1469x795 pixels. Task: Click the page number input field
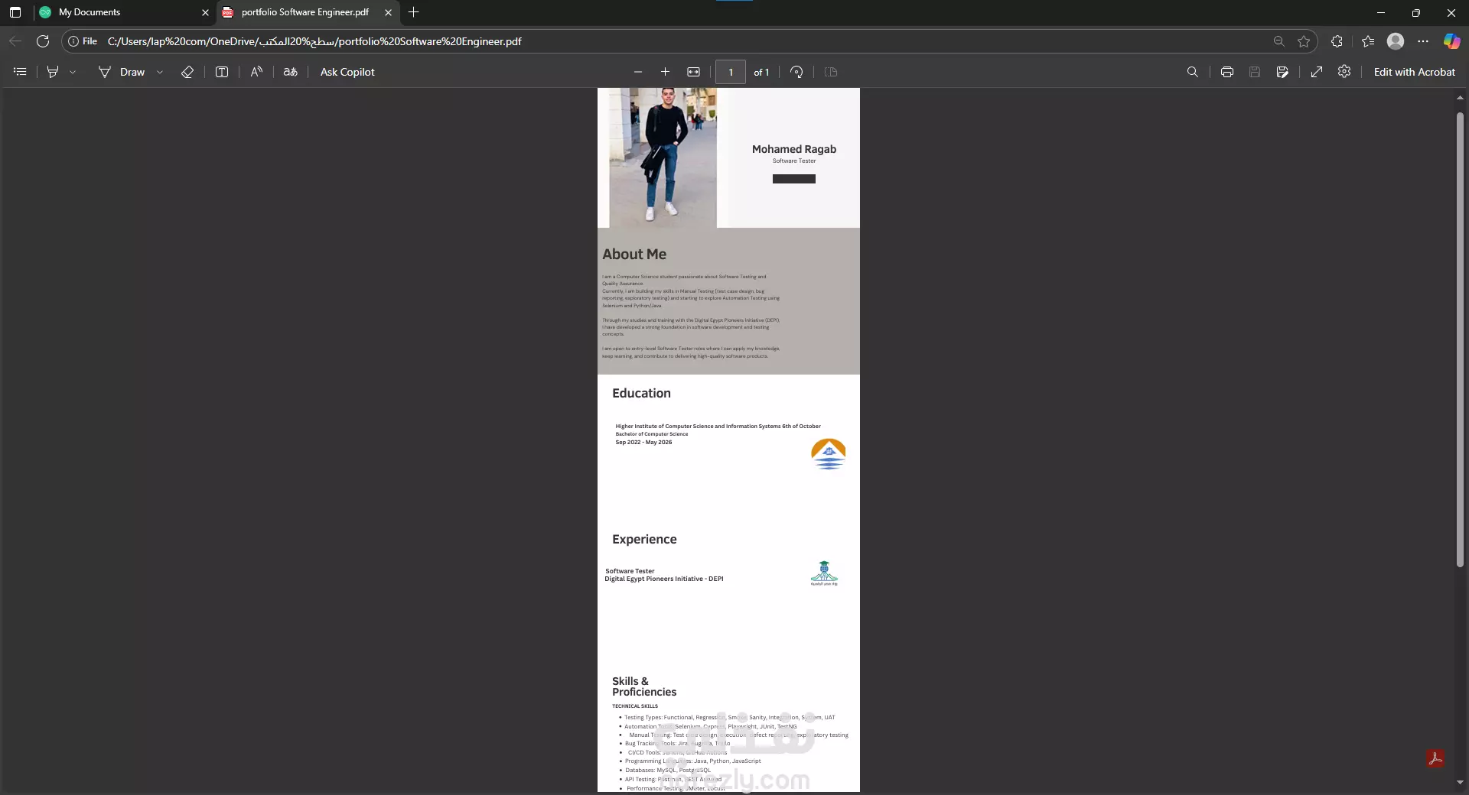[731, 72]
